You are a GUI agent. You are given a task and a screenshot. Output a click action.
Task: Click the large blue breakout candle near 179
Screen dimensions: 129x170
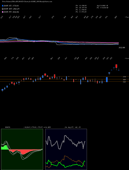pos(107,80)
